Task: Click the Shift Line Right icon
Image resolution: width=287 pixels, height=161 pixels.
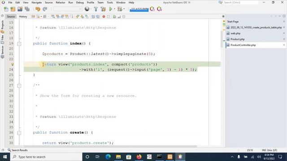Action: click(x=98, y=17)
